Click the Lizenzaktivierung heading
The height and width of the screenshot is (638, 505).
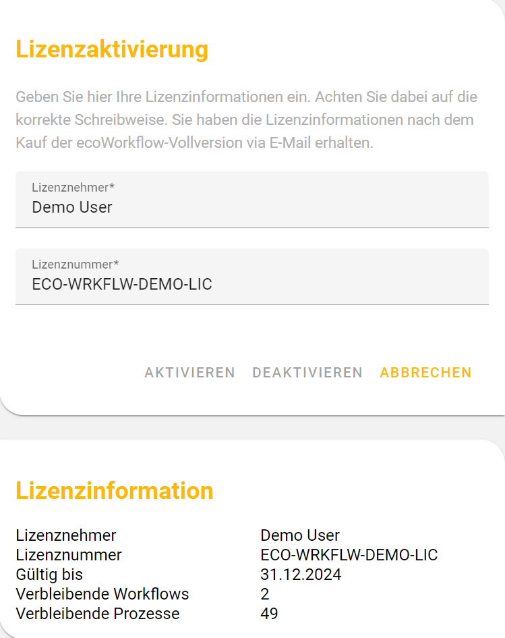click(x=112, y=49)
